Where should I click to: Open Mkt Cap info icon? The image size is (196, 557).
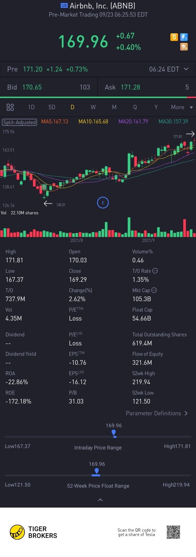point(154,290)
